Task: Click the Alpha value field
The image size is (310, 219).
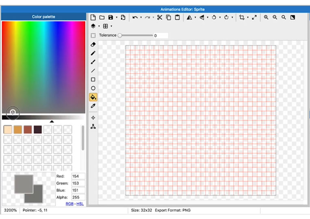Action: [78, 197]
